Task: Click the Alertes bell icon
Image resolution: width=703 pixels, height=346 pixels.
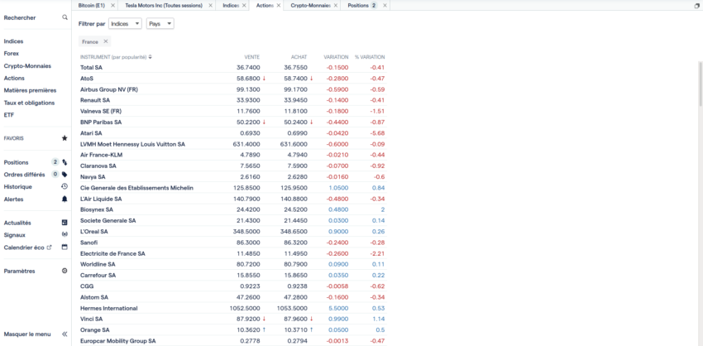Action: (65, 199)
